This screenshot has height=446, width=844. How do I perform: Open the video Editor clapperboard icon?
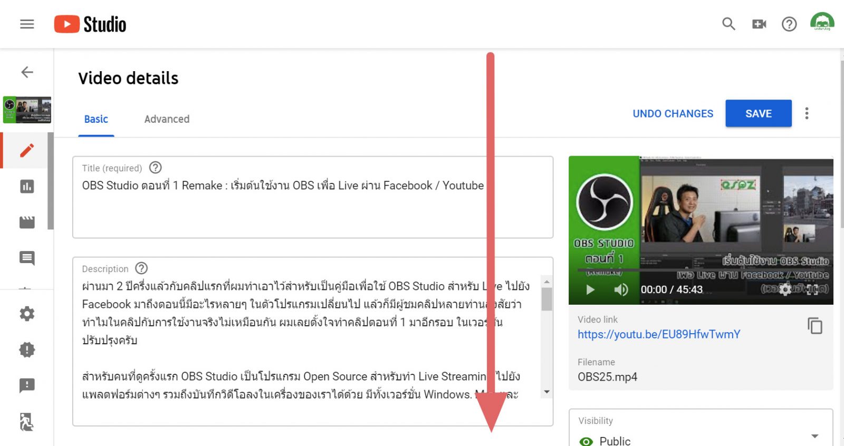27,222
